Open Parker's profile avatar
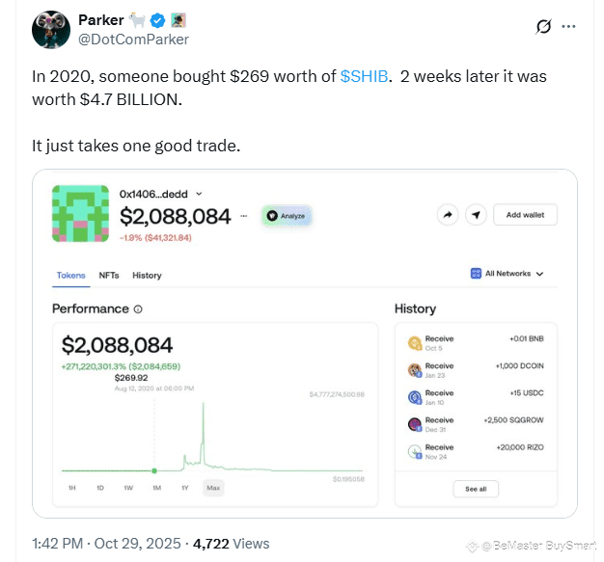The image size is (604, 562). click(50, 30)
